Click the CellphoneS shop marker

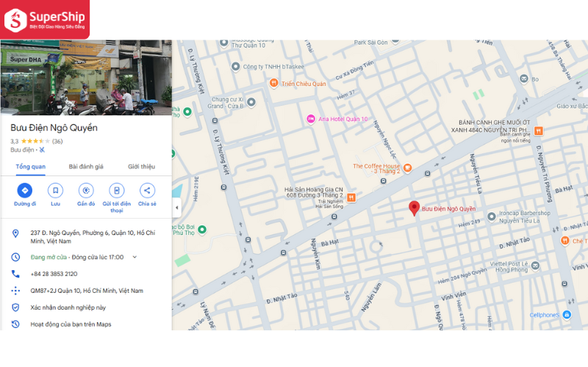coord(567,315)
